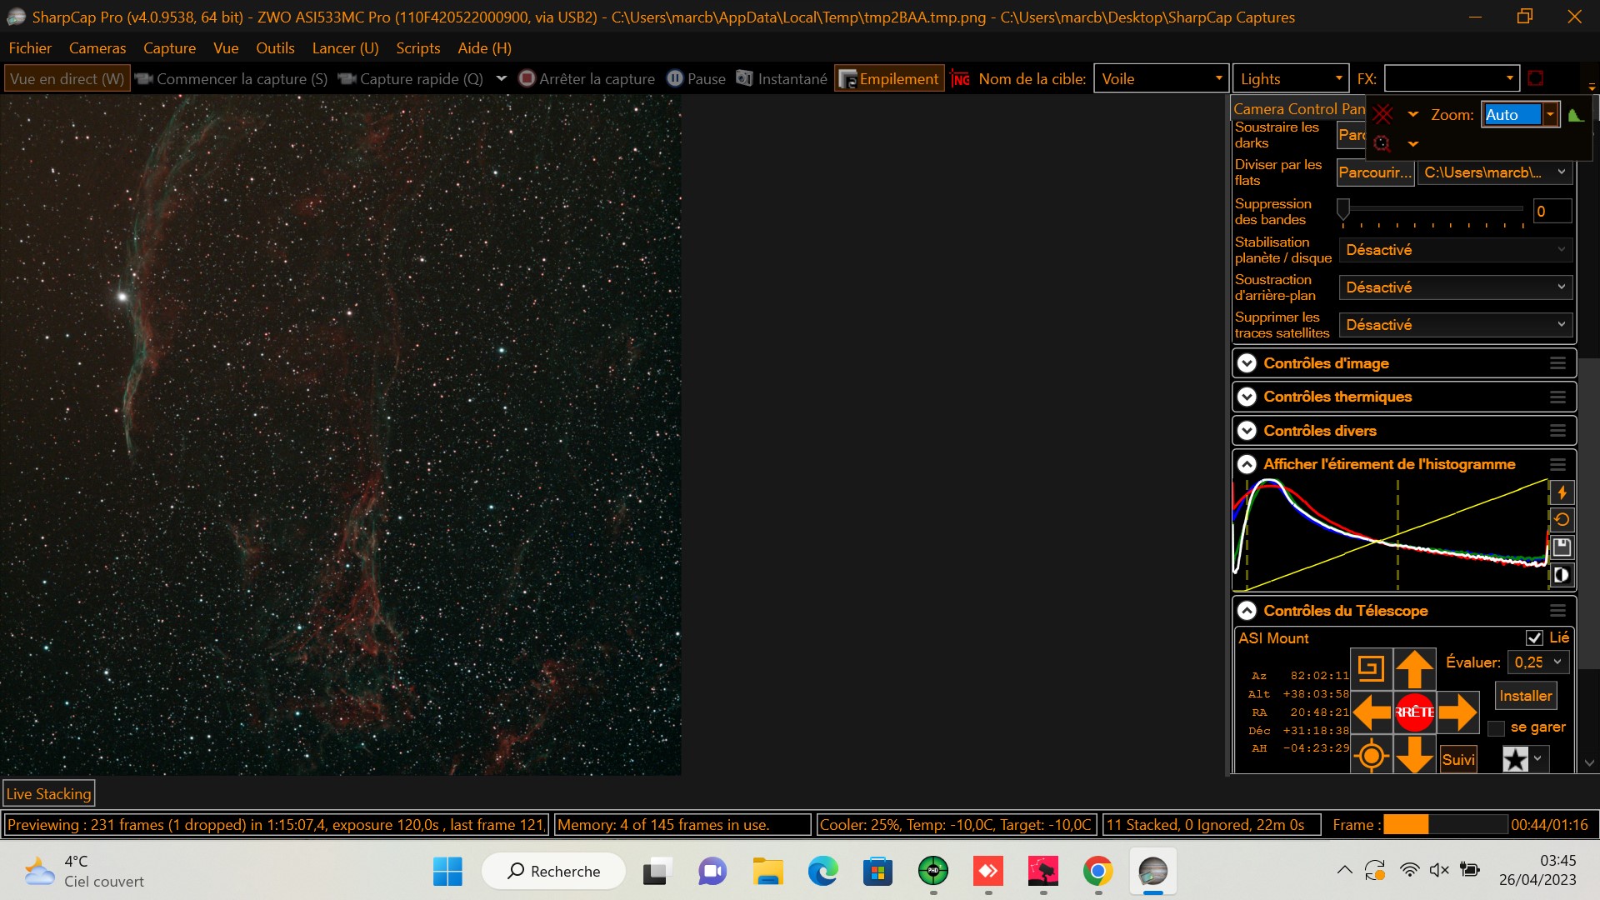
Task: Click the crosshair target icon
Action: 1371,757
